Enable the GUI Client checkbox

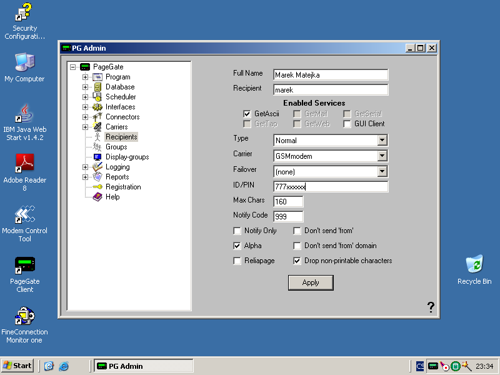tap(347, 124)
